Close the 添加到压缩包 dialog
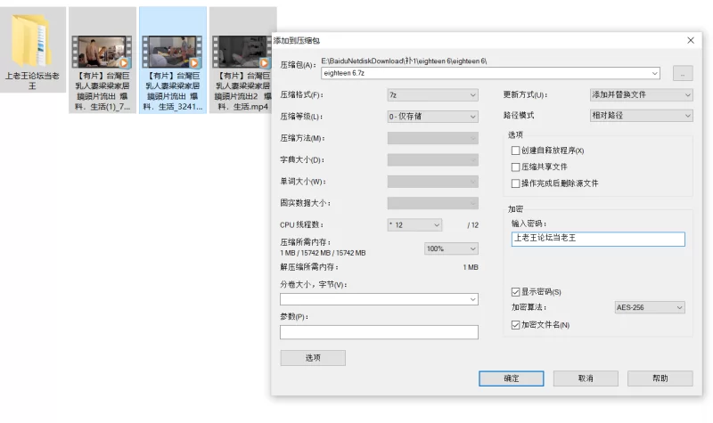This screenshot has width=713, height=423. point(690,40)
